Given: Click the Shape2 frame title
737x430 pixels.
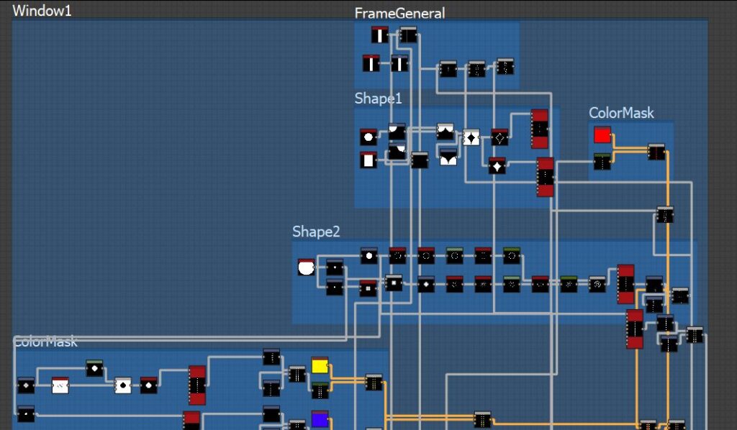Looking at the screenshot, I should (x=316, y=232).
